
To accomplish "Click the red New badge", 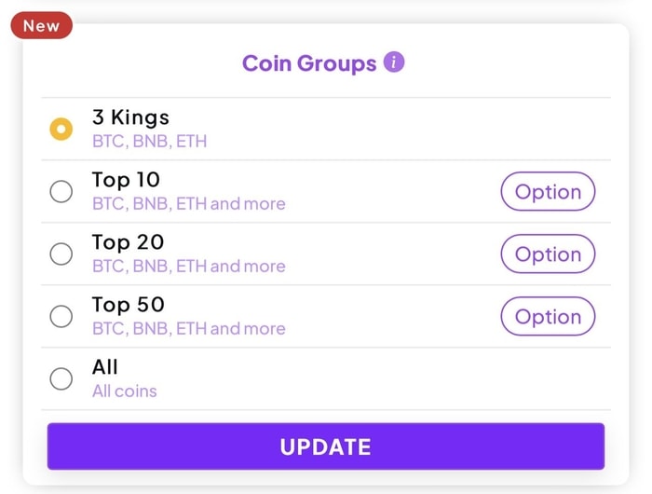I will pos(41,25).
